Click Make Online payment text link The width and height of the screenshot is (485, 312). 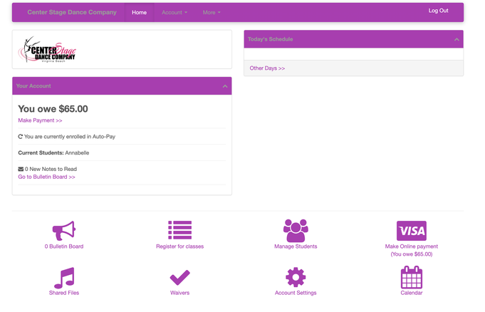[412, 246]
